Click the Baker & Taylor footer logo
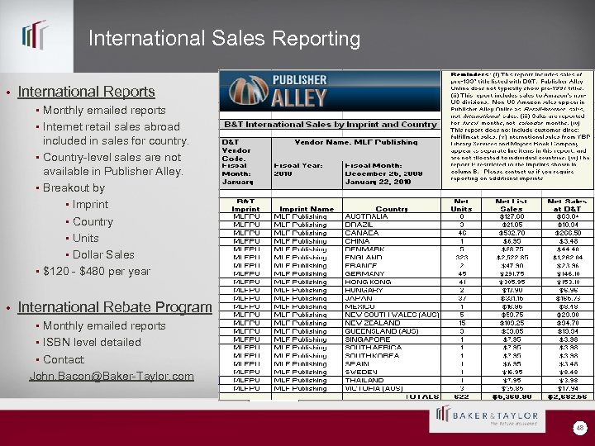This screenshot has height=446, width=595. click(x=488, y=416)
